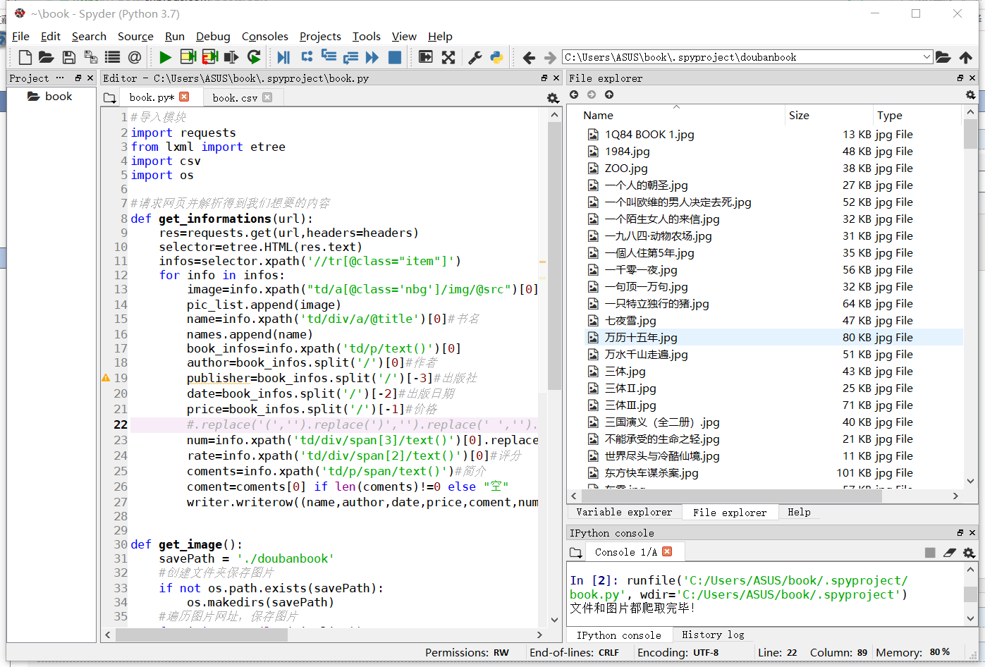Toggle fullscreen mode with the crossed arrows icon
The height and width of the screenshot is (667, 985).
448,57
